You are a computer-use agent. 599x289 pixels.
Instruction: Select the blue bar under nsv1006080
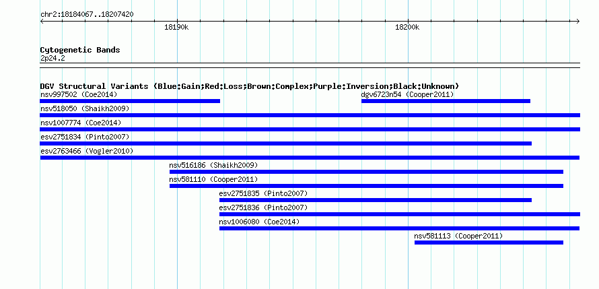pos(399,228)
